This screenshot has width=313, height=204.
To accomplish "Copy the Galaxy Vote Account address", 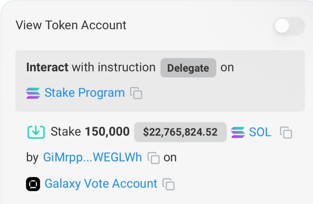I will [x=168, y=184].
